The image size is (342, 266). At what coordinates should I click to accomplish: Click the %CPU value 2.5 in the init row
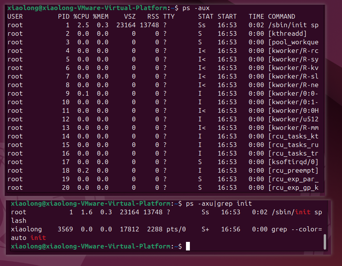click(83, 25)
